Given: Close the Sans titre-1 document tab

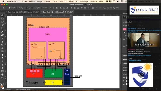Looking at the screenshot, I should click(7, 12).
